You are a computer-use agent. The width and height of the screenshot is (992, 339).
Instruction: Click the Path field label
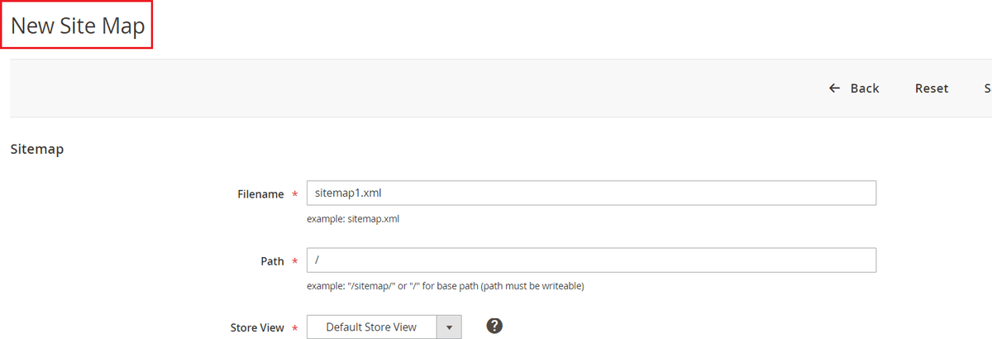coord(272,261)
